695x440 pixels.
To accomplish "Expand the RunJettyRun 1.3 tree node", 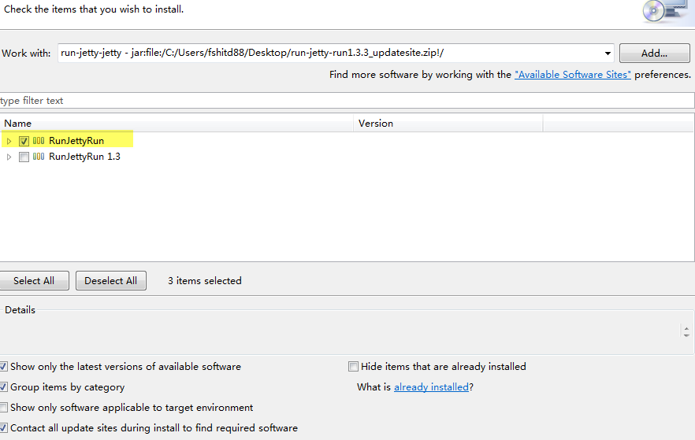I will coord(9,157).
